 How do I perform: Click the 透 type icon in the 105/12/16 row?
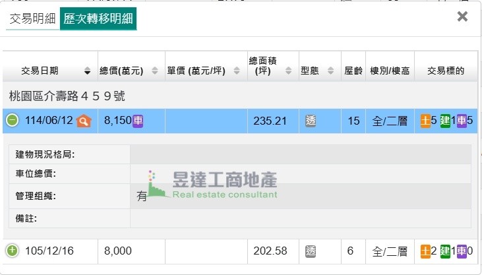pos(311,251)
